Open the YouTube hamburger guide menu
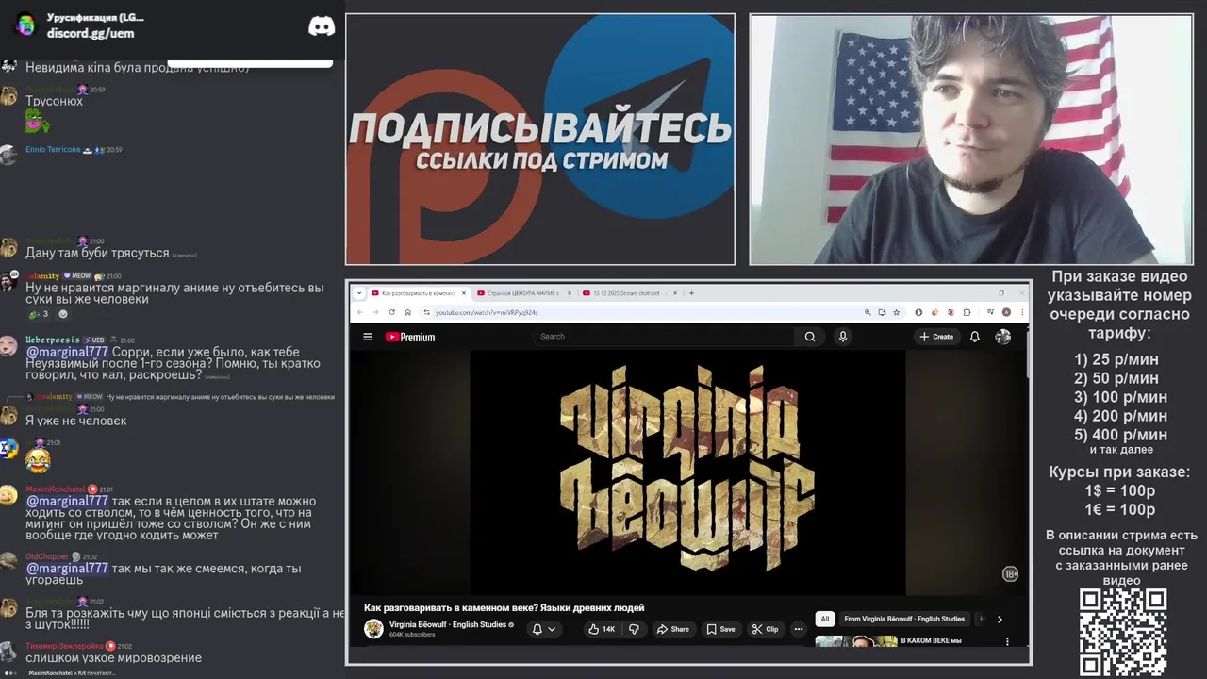Image resolution: width=1207 pixels, height=679 pixels. point(368,337)
